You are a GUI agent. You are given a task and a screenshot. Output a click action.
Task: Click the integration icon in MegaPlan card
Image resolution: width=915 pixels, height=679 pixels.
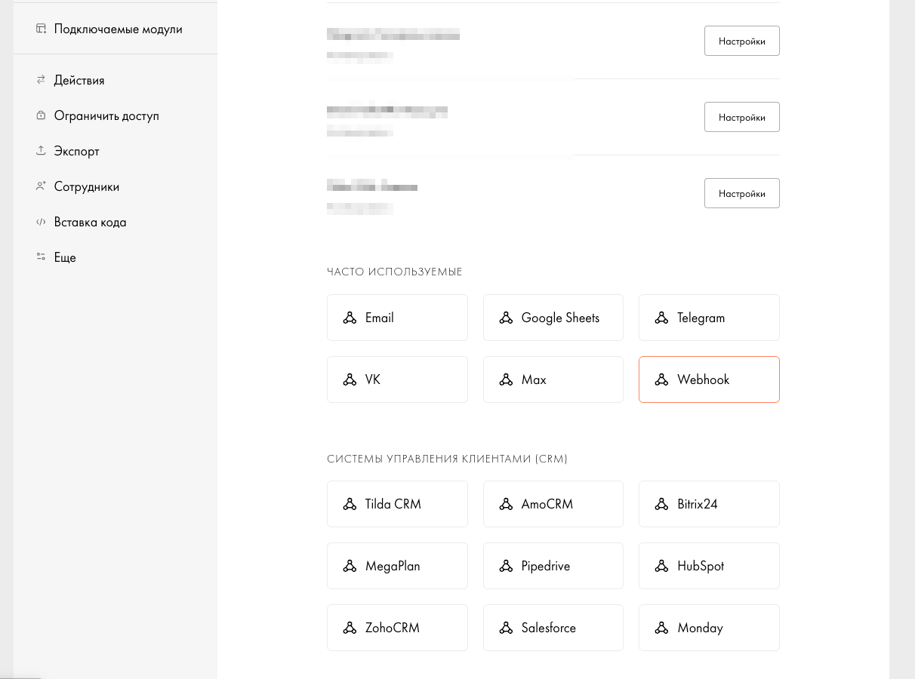click(350, 566)
